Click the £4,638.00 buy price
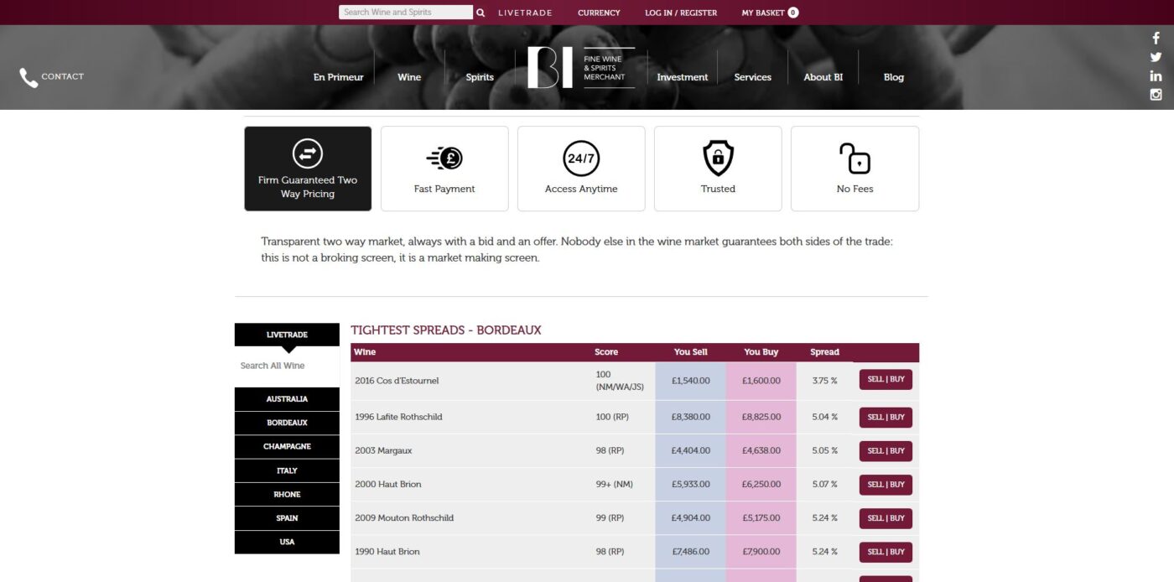 pos(761,450)
